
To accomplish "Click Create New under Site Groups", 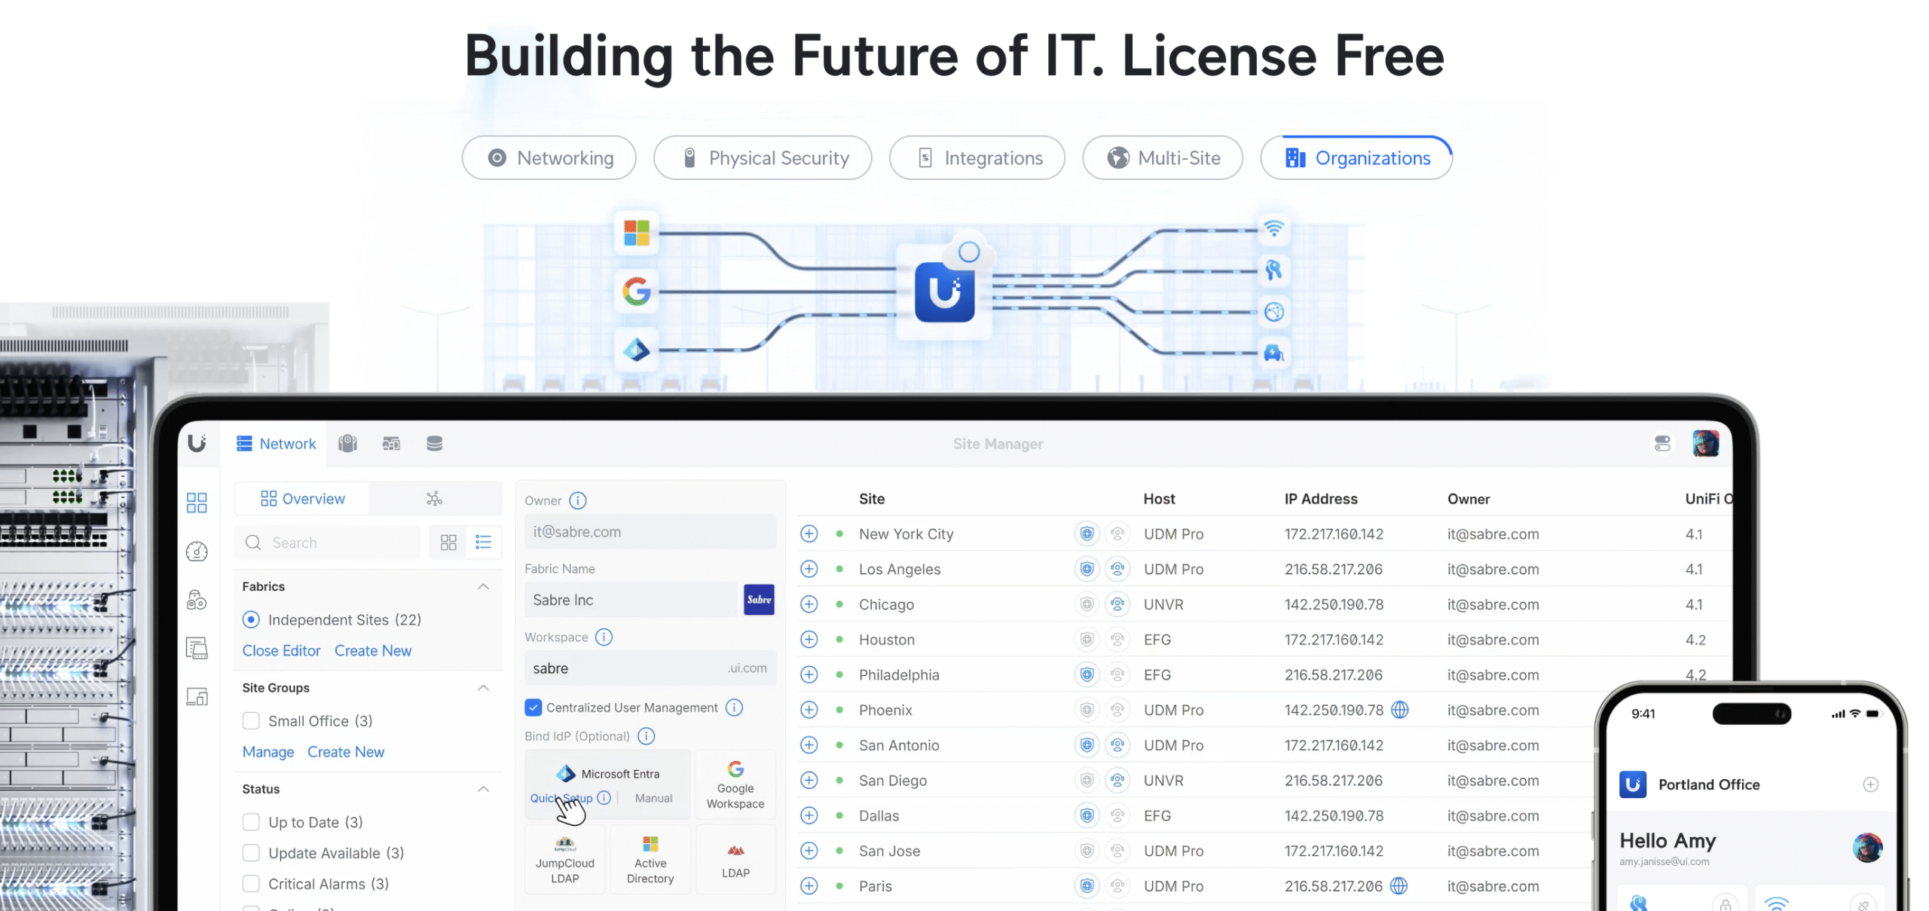I will [x=345, y=752].
